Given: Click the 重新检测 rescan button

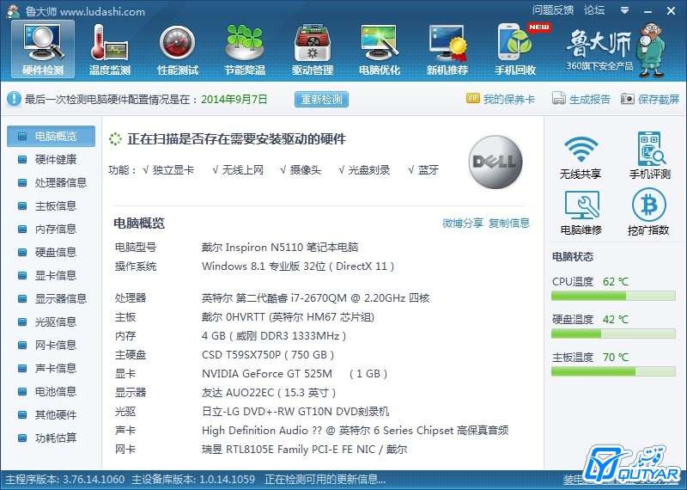Looking at the screenshot, I should pyautogui.click(x=321, y=100).
